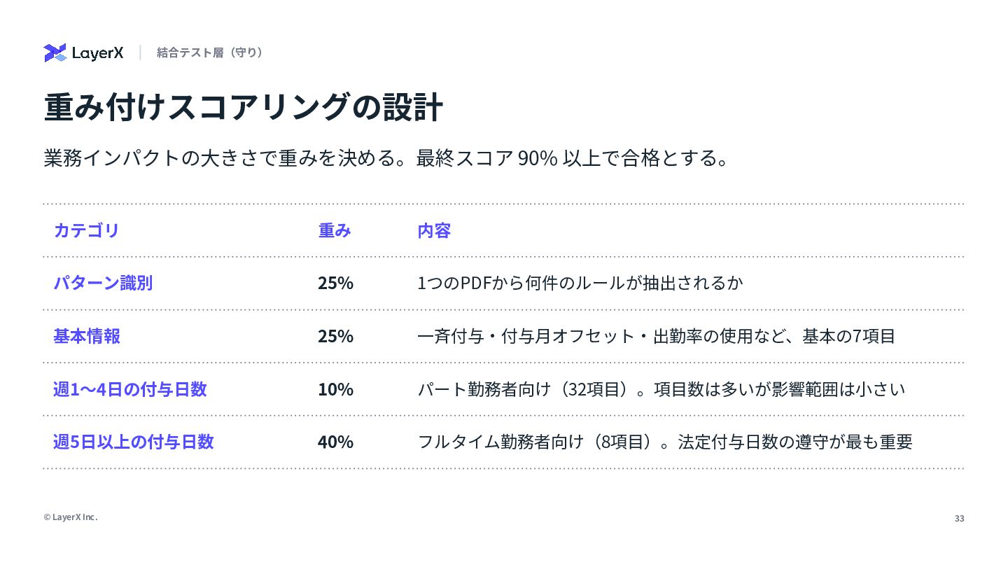Click the page number 33
This screenshot has height=567, width=1008.
tap(959, 519)
